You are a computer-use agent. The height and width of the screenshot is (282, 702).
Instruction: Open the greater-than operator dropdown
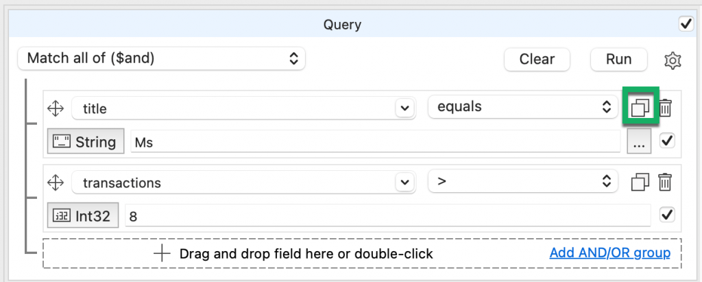coord(522,182)
